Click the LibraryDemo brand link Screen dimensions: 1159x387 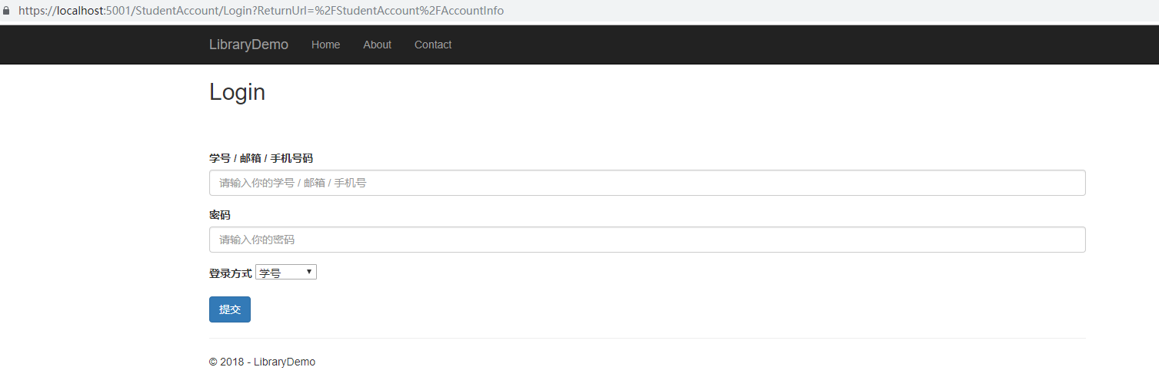(248, 45)
